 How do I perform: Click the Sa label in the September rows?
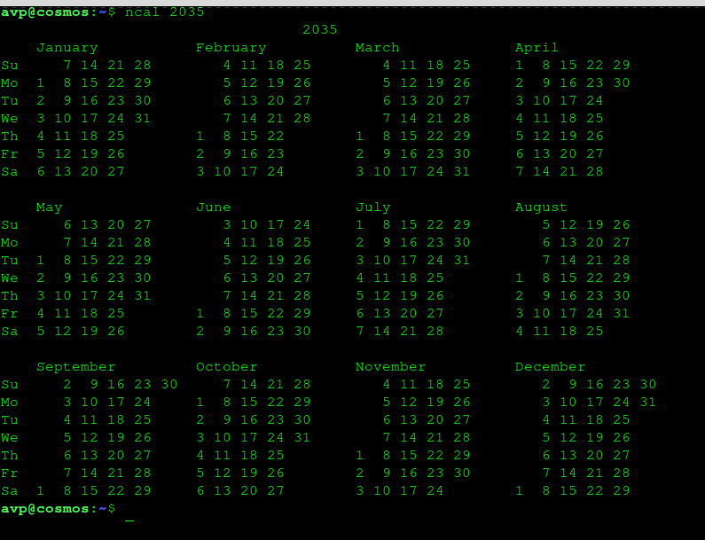coord(10,491)
